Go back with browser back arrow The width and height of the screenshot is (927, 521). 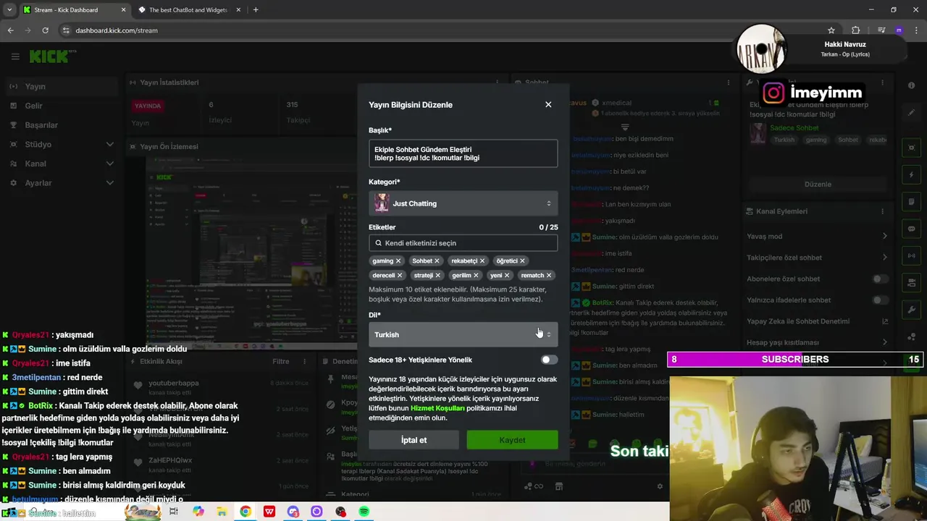pos(10,30)
